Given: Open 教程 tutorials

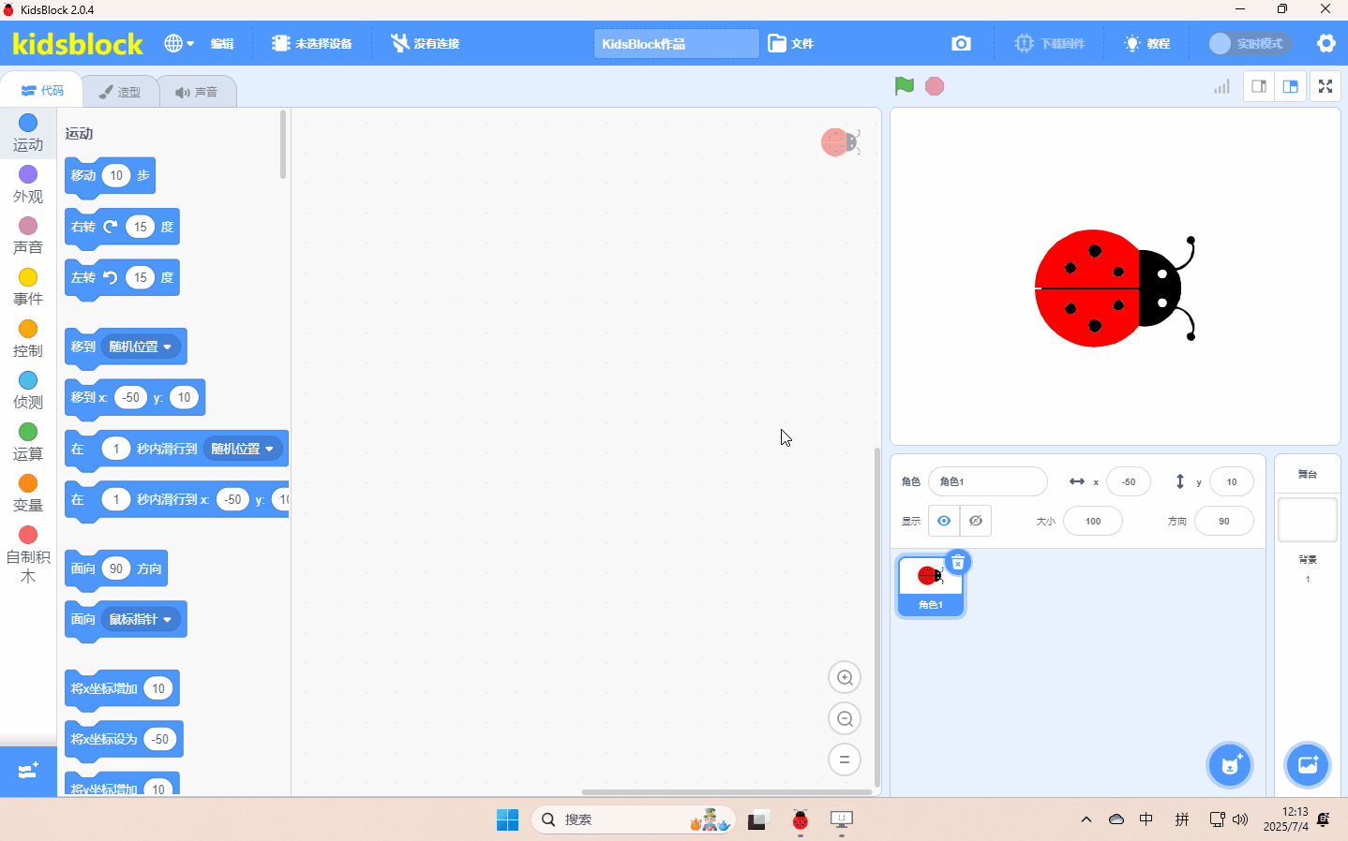Looking at the screenshot, I should (x=1147, y=44).
